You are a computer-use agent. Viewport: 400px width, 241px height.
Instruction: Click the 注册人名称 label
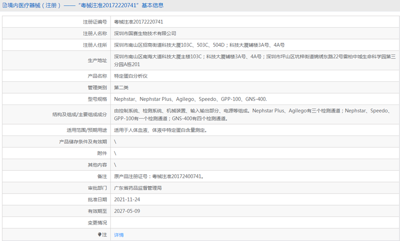(x=95, y=33)
